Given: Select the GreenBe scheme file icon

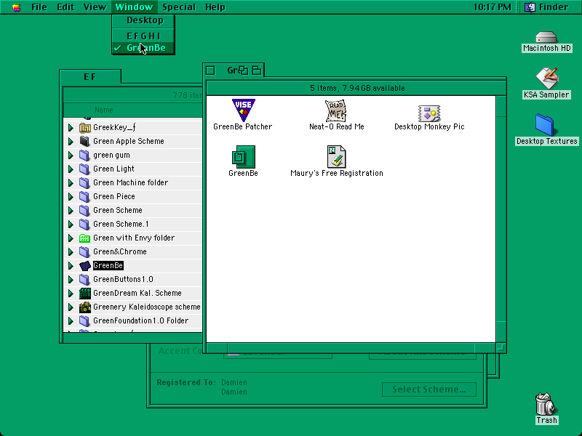Looking at the screenshot, I should tap(244, 157).
